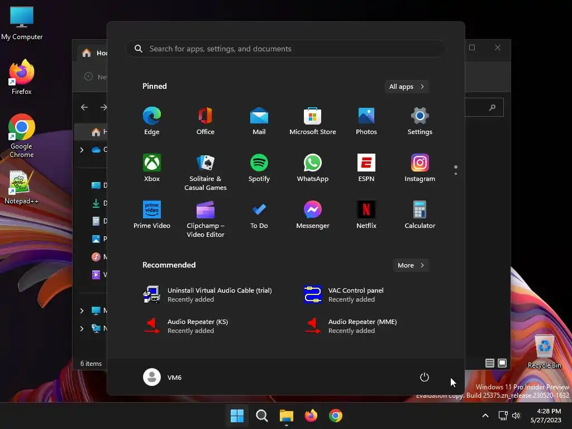Show hidden system tray icons
The height and width of the screenshot is (429, 572).
[485, 416]
